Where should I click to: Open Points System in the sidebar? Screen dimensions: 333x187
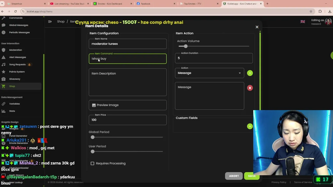pyautogui.click(x=17, y=72)
